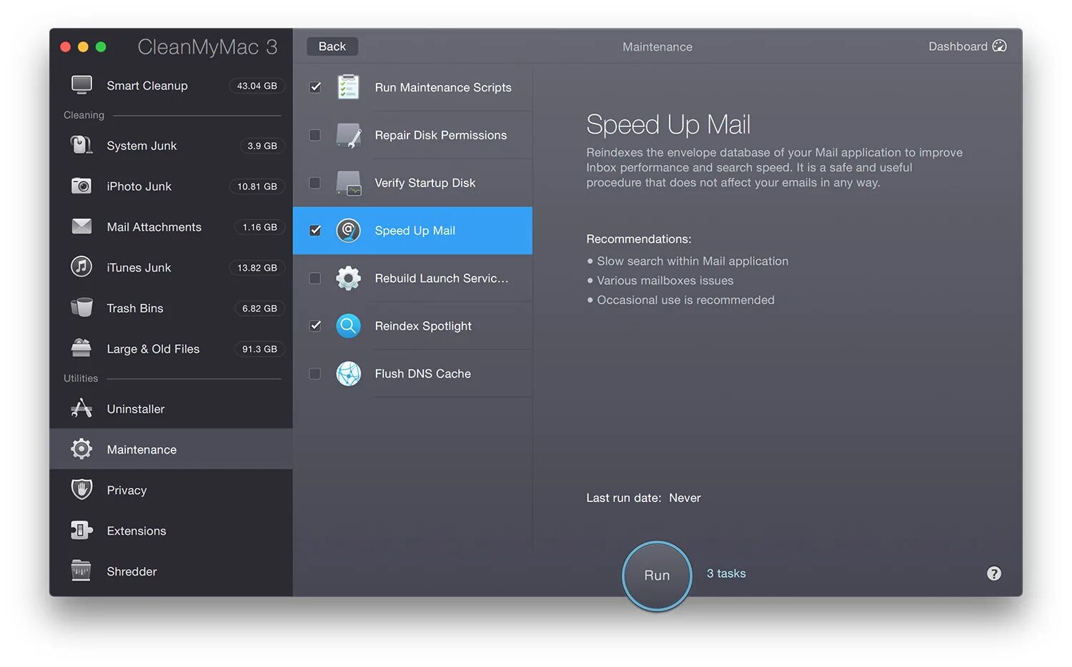Click the 13.82 GB size badge
Screen dimensions: 1072x667
pos(257,268)
